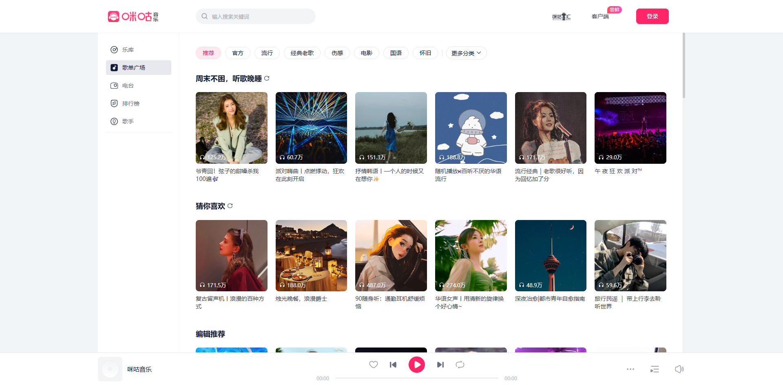Refresh the 周末不困，听歌晚睡 section

click(267, 78)
